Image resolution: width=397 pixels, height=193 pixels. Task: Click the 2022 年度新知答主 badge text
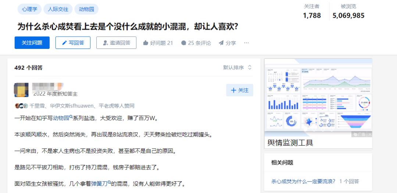56,94
